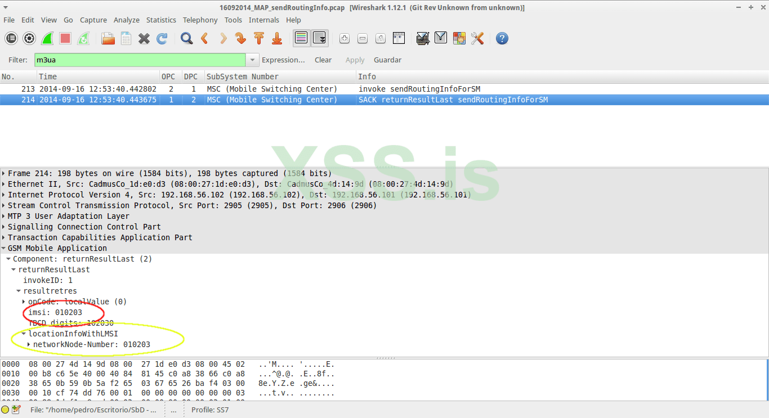Start a new live capture (green fin)
The image size is (769, 418).
tap(47, 38)
